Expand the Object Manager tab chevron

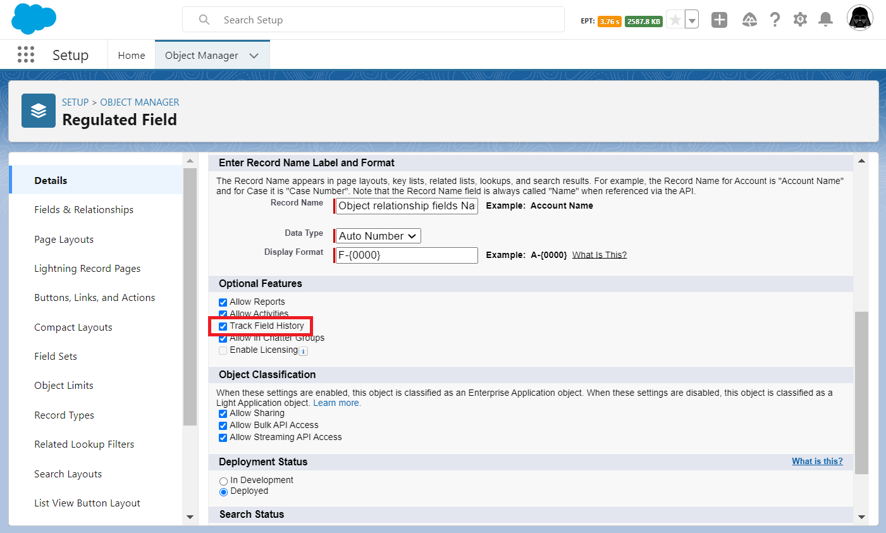[x=254, y=56]
